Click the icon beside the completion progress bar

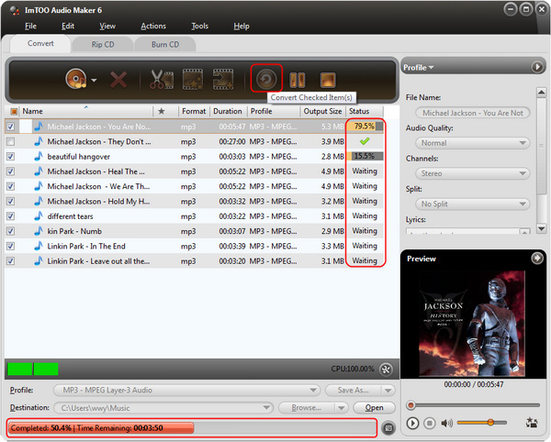point(388,427)
